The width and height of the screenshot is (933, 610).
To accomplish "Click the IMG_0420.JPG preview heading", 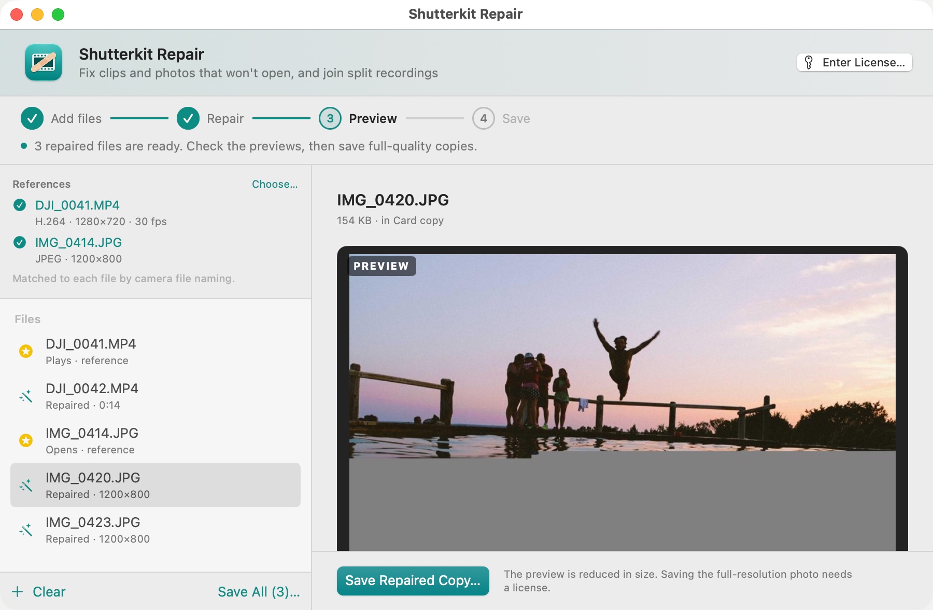I will [393, 200].
